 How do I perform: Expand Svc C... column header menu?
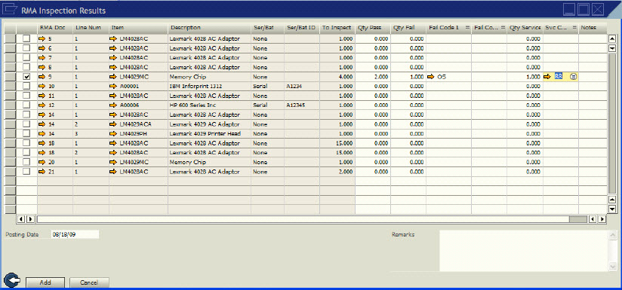[x=574, y=28]
